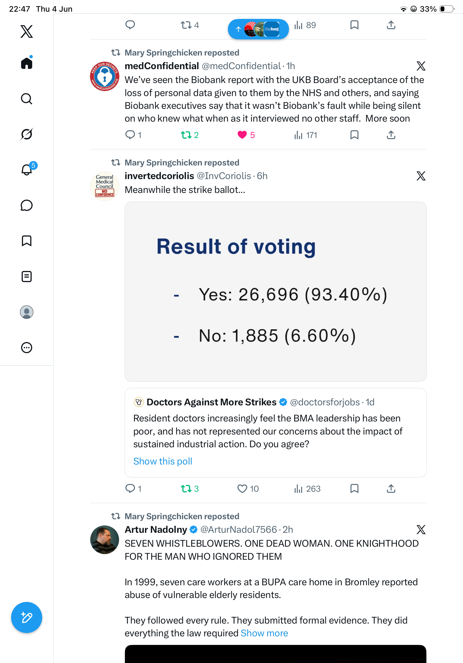Open the More circle icon in sidebar
The height and width of the screenshot is (663, 463).
pos(27,347)
